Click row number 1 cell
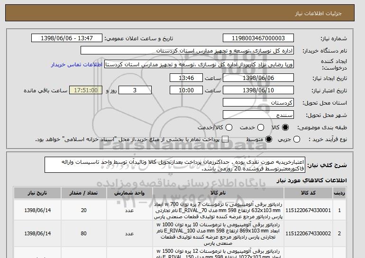 [x=339, y=210]
